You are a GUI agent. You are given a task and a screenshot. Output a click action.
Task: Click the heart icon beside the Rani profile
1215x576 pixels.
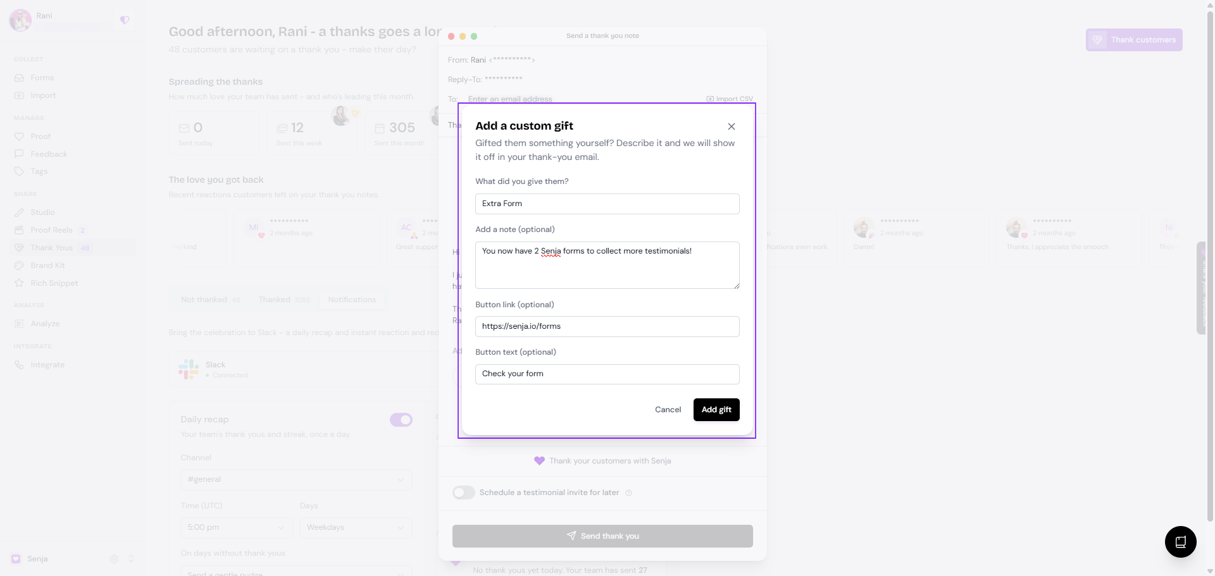pyautogui.click(x=125, y=20)
